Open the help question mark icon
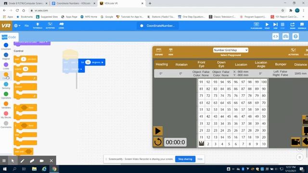Viewport: 308px width, 173px height. pos(295,37)
